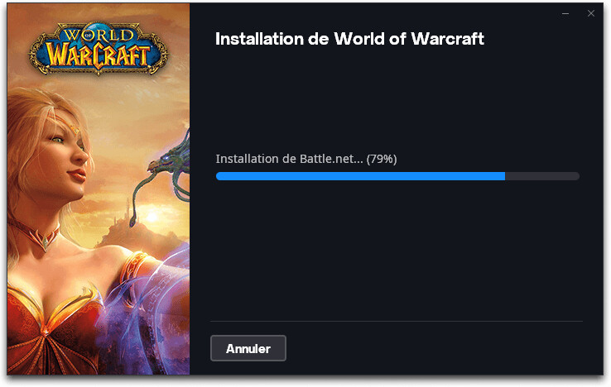Click the (79%) percentage indicator

(x=382, y=159)
